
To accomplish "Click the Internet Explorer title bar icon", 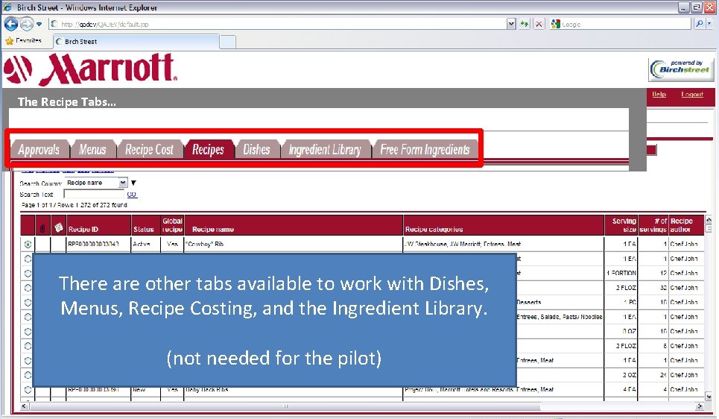I will click(7, 7).
